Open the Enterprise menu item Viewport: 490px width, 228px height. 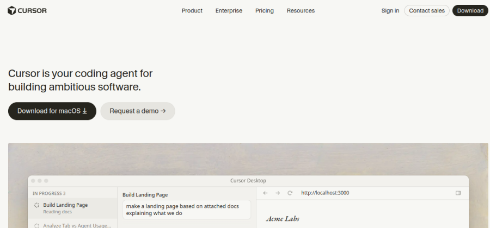click(x=229, y=11)
